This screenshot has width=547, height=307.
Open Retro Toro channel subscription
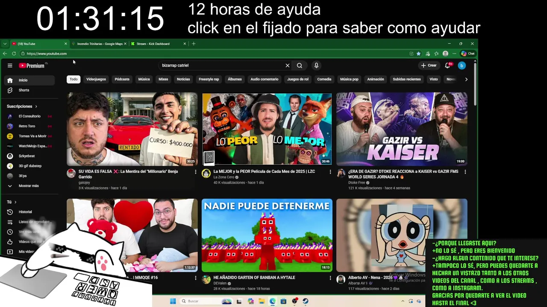[x=29, y=126]
